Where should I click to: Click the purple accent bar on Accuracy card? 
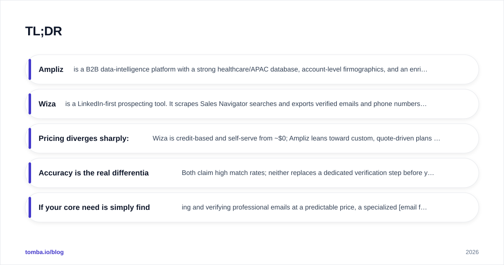pos(30,173)
